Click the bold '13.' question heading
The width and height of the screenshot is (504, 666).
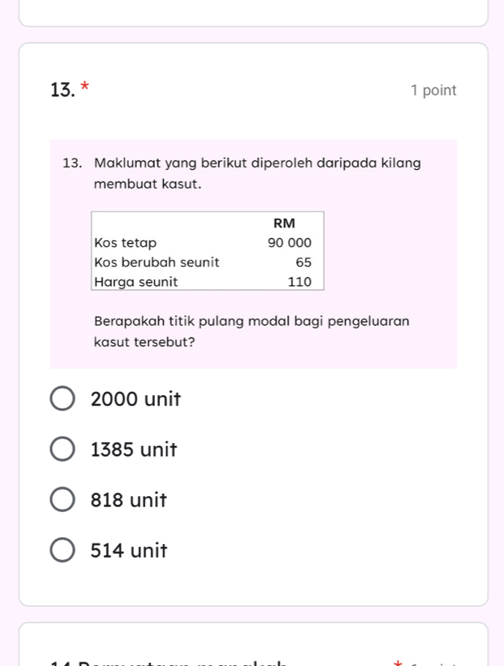(x=62, y=91)
